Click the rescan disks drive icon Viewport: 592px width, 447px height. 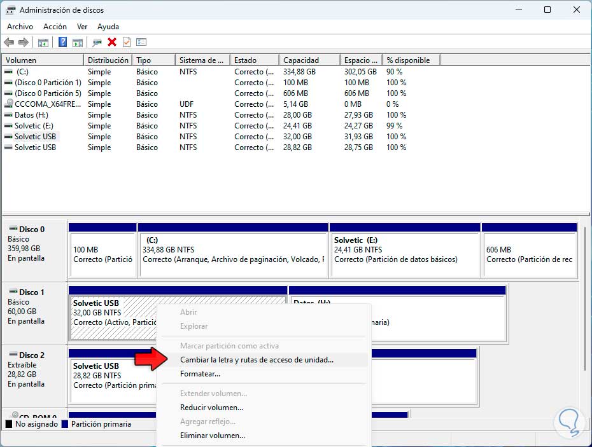[x=97, y=42]
